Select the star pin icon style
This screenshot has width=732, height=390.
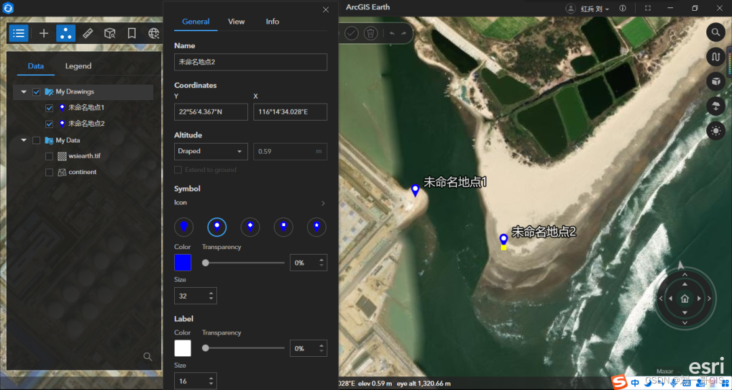(x=317, y=227)
